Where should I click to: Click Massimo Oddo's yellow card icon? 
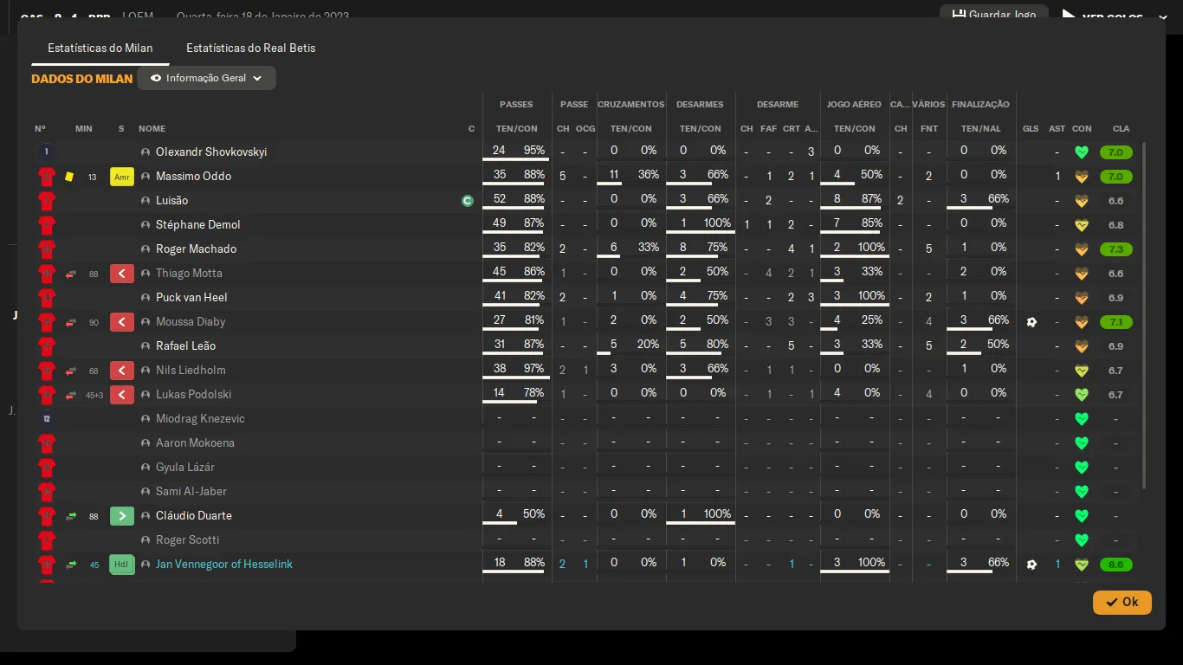pyautogui.click(x=69, y=177)
